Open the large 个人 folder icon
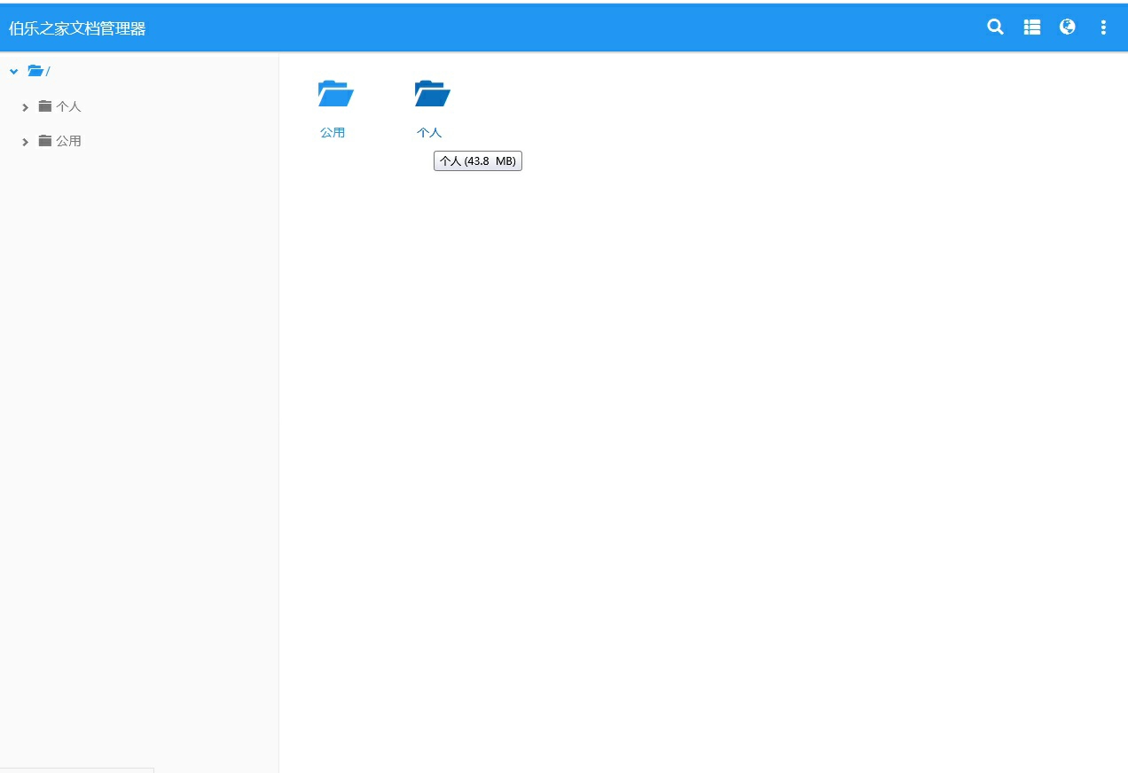The height and width of the screenshot is (773, 1128). 432,93
